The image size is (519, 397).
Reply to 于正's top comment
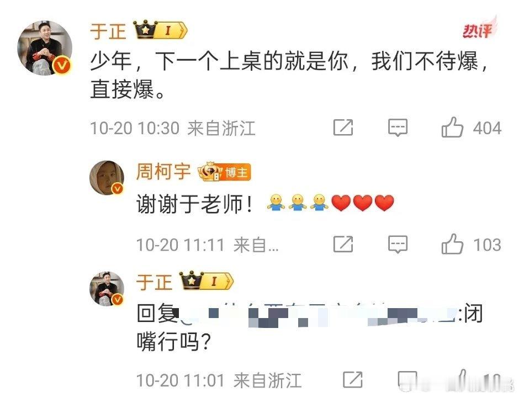coord(398,128)
